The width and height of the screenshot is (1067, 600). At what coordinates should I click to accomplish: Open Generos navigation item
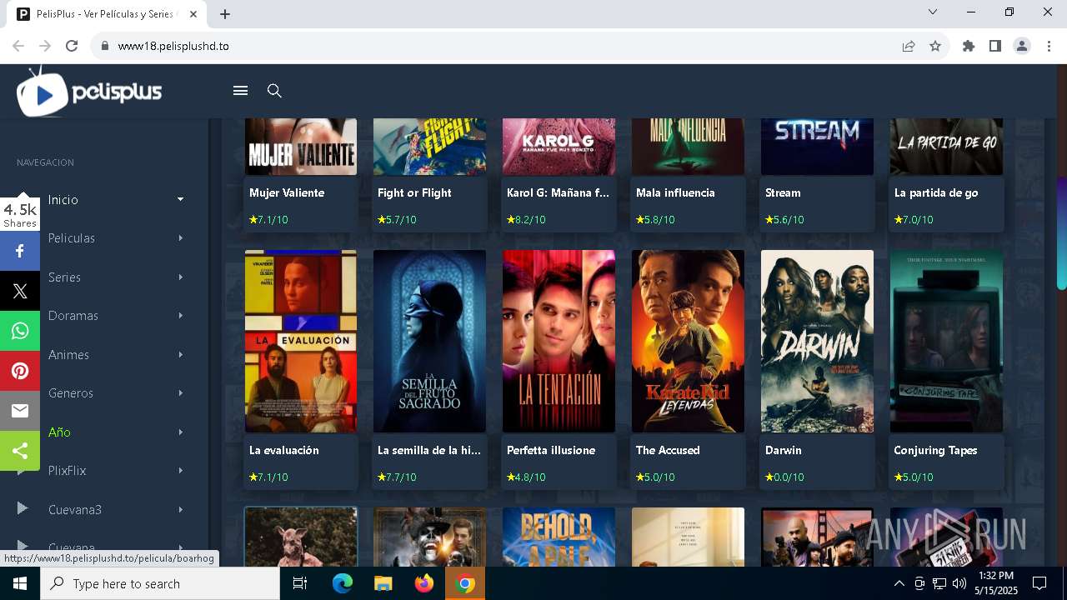point(71,393)
